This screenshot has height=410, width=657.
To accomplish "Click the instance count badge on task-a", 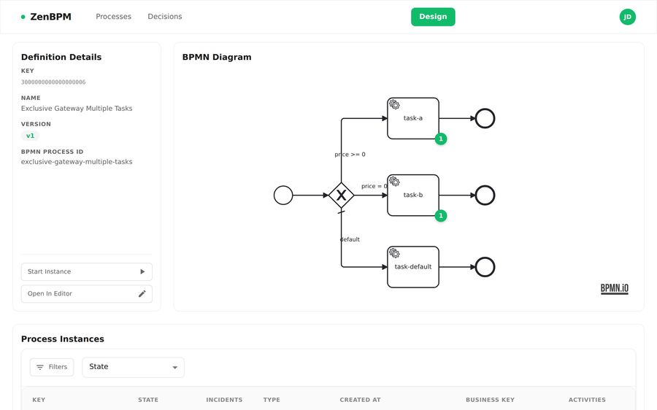I will 440,139.
